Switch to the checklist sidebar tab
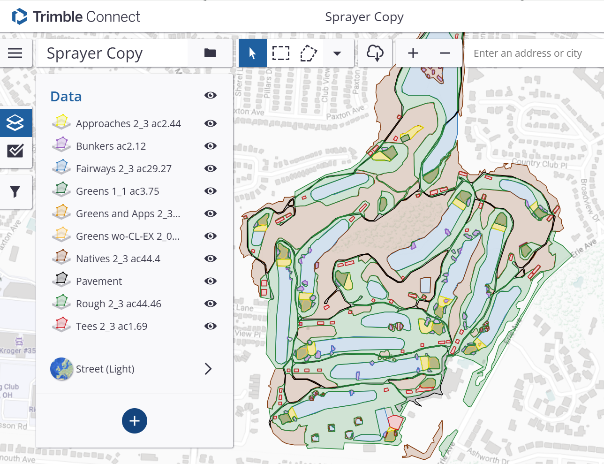Image resolution: width=604 pixels, height=464 pixels. 15,151
